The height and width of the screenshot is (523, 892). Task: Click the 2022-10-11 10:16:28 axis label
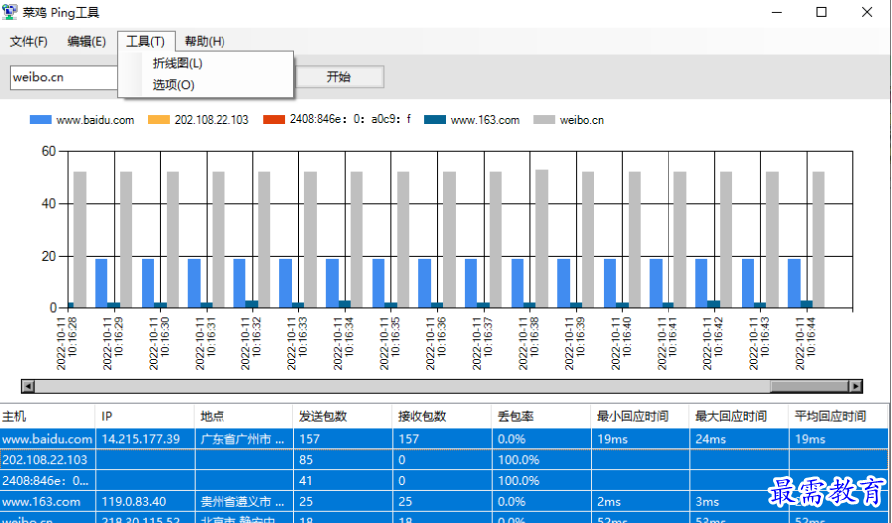click(67, 343)
